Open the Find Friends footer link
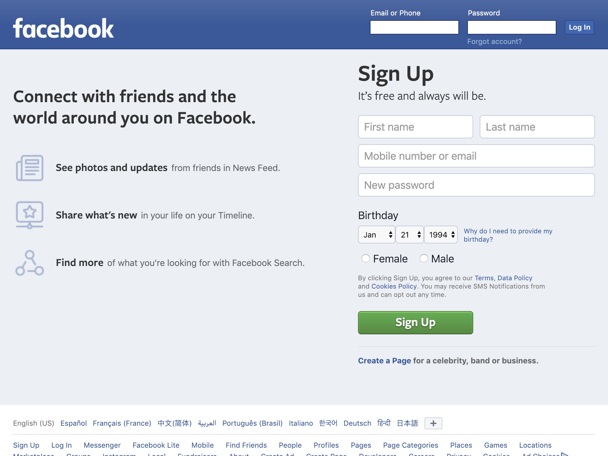This screenshot has height=456, width=608. tap(246, 445)
